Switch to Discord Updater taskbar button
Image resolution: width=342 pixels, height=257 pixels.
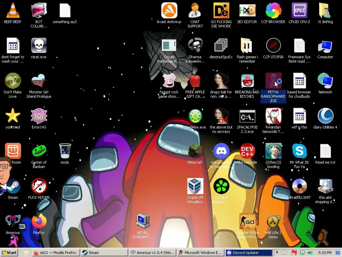(248, 253)
